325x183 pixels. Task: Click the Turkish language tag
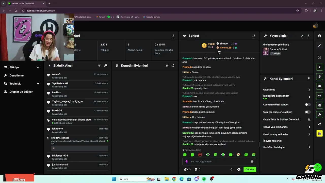275,54
